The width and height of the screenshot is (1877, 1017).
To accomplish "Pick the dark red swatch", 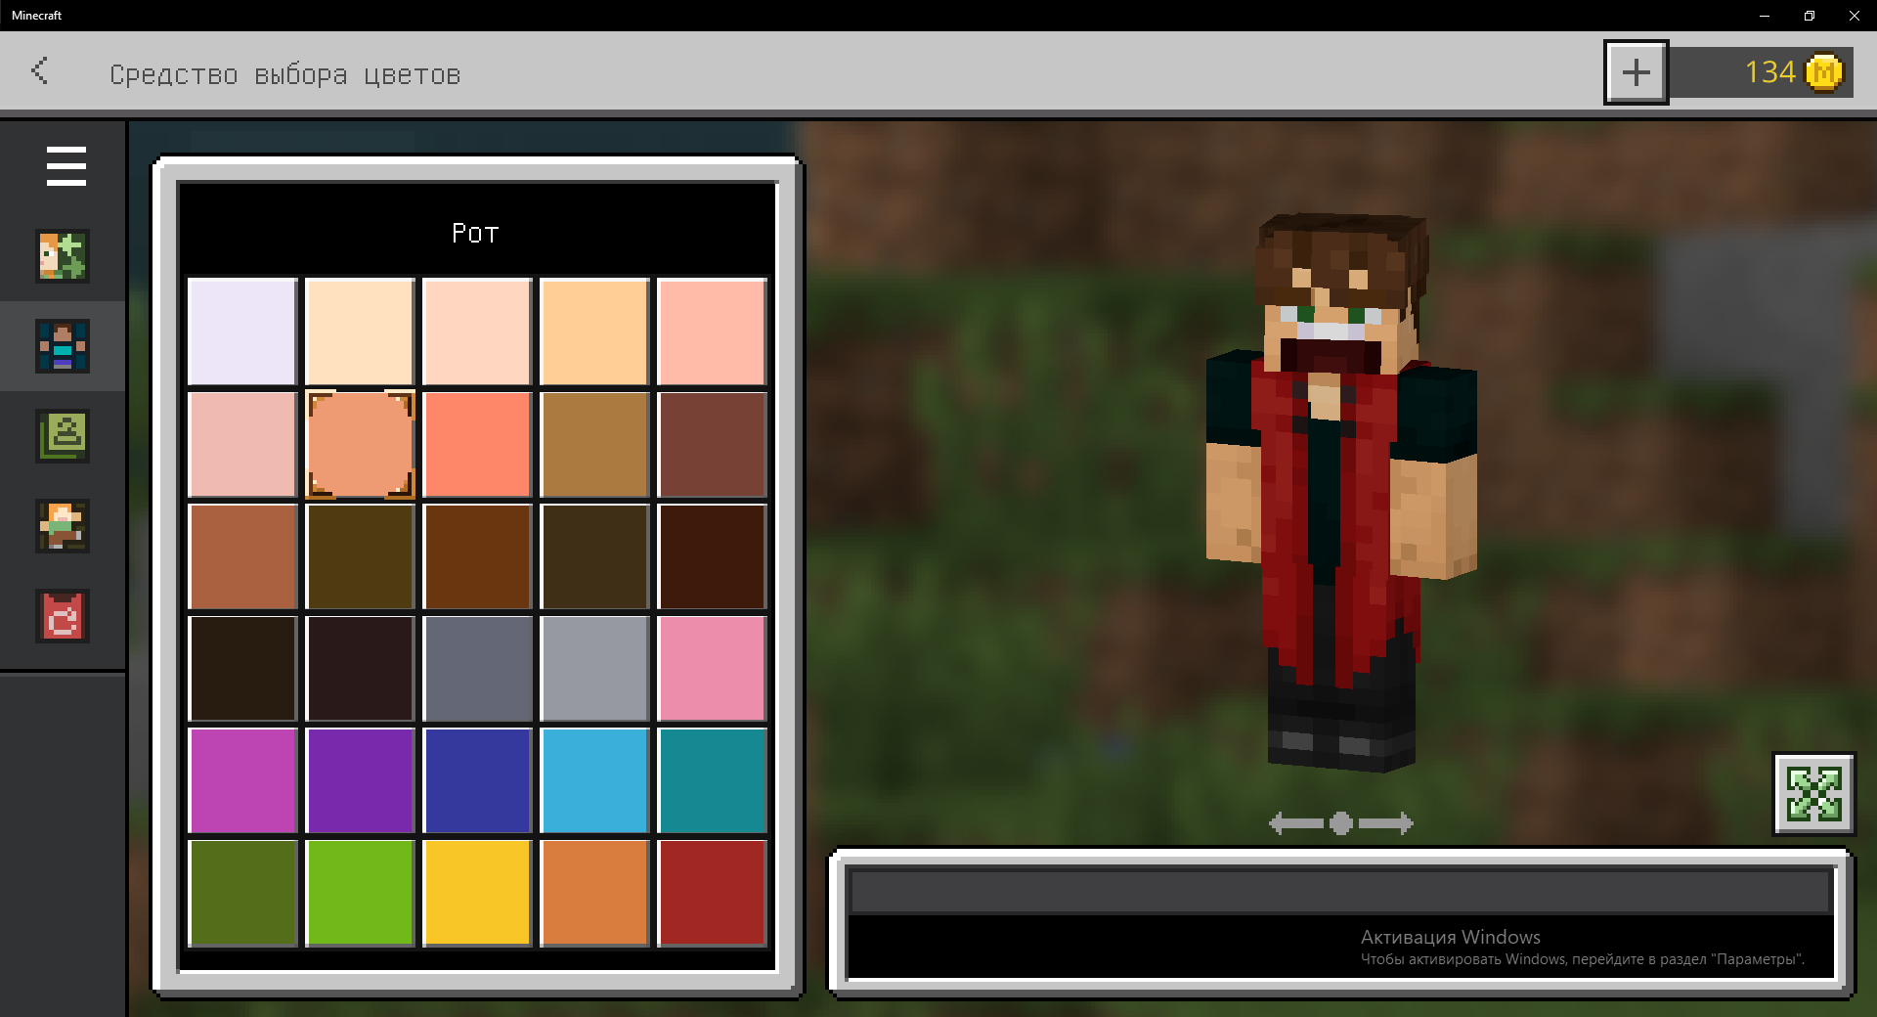I will tap(712, 893).
